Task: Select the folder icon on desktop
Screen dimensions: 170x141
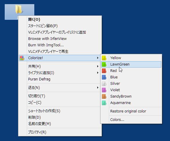Action: pos(19,9)
